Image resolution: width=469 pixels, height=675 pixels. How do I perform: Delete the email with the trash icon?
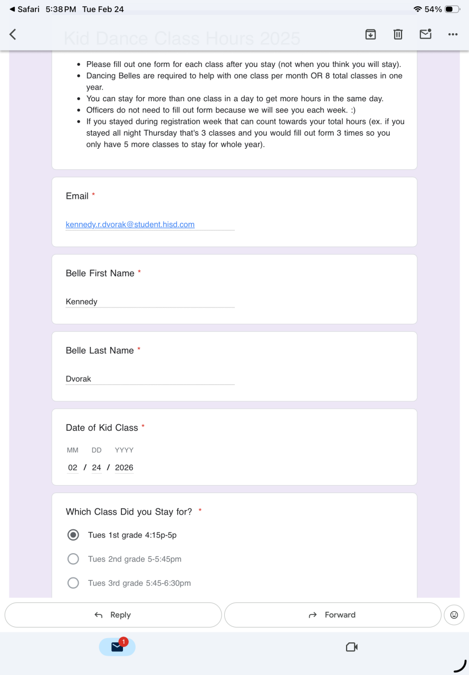[398, 34]
